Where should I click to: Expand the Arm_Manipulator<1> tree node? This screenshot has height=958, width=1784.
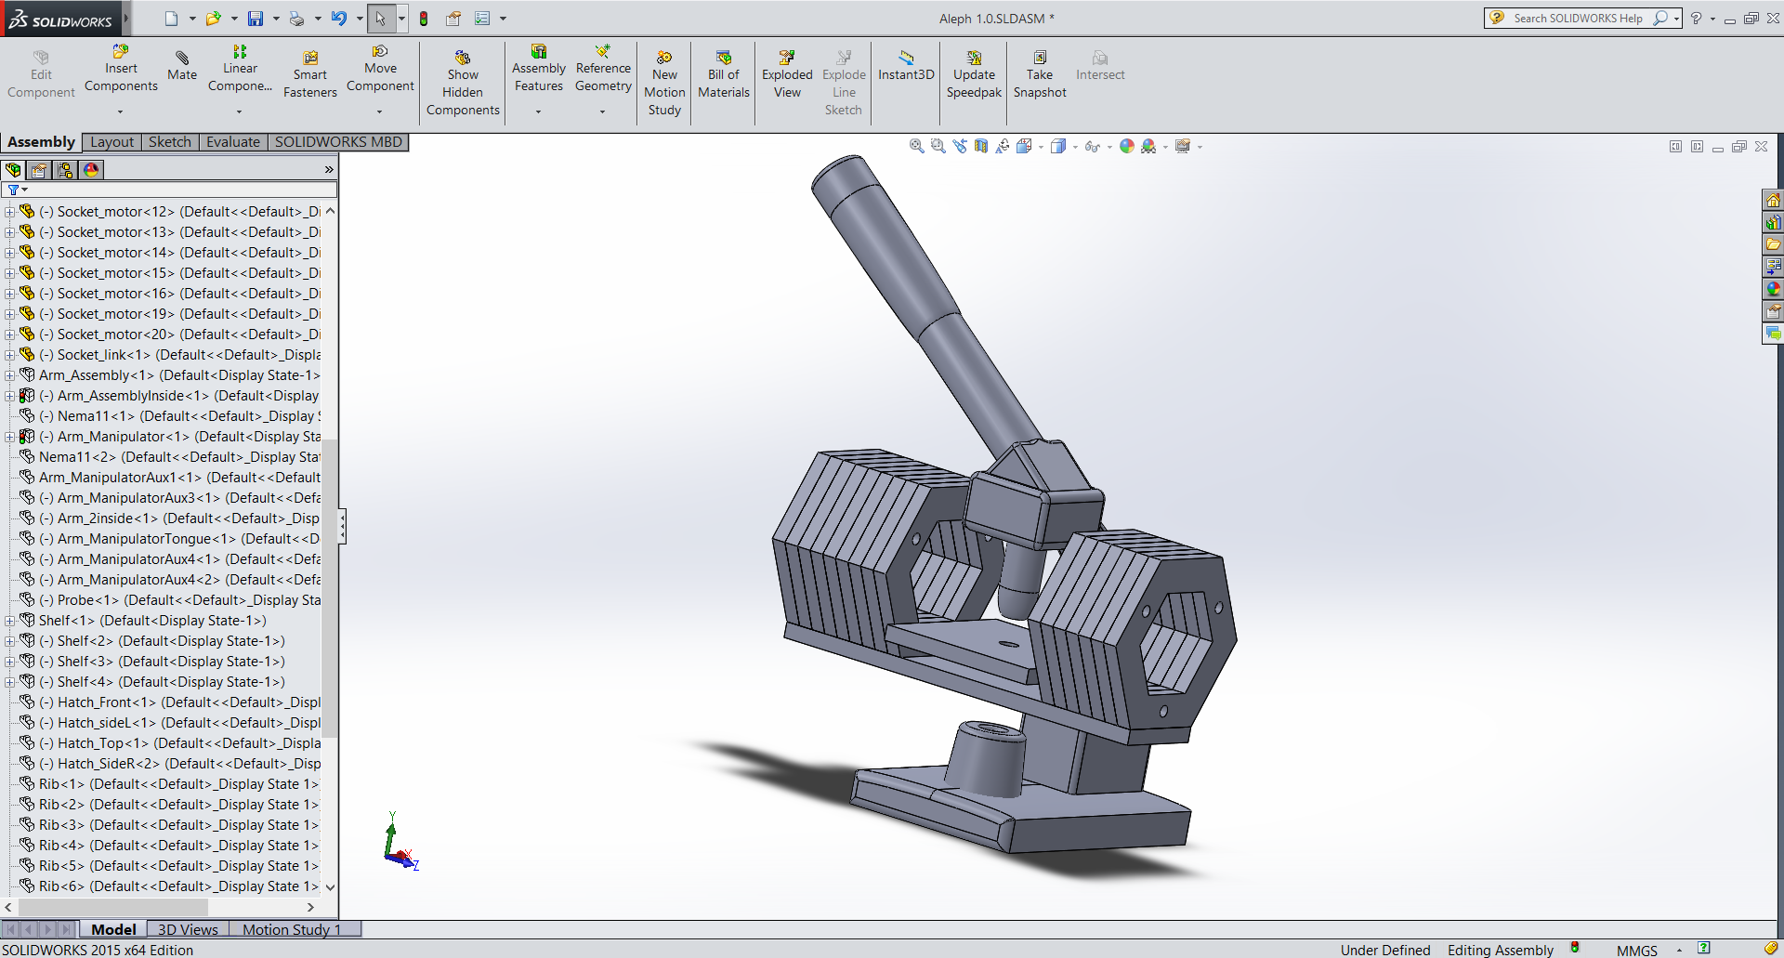coord(9,437)
